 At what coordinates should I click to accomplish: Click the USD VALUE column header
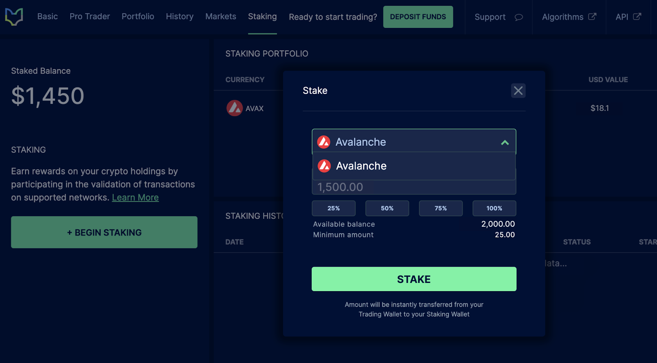coord(608,80)
